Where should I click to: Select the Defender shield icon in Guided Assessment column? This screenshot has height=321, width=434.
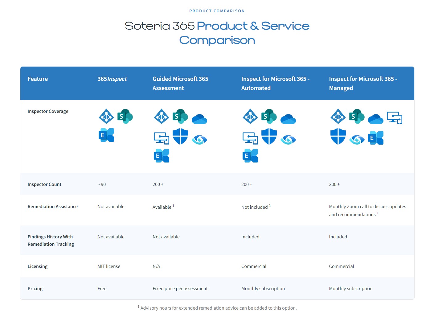pos(180,137)
